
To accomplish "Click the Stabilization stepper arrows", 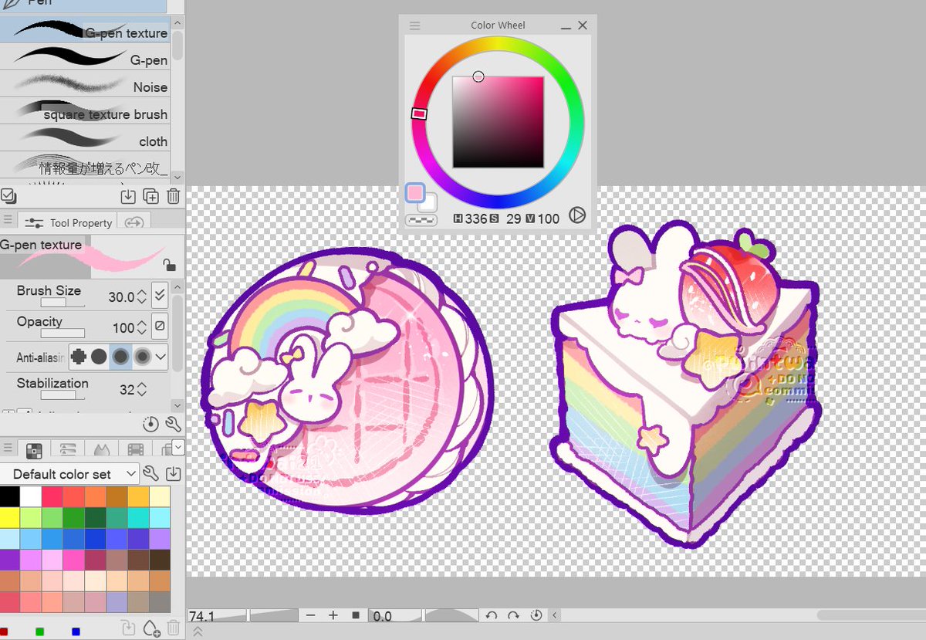I will 141,389.
